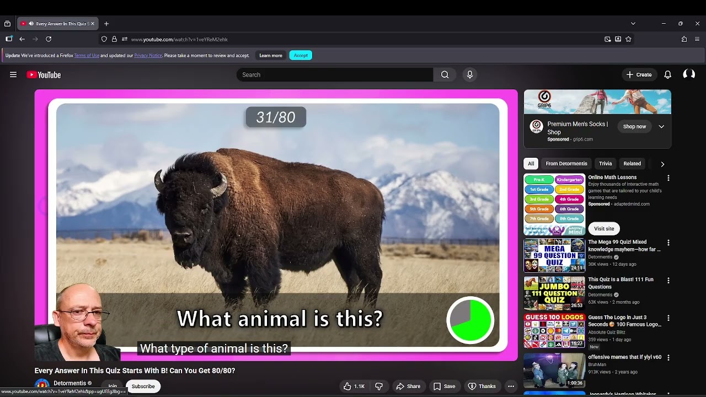Like the video with thumbs up
Viewport: 706px width, 397px height.
(354, 387)
